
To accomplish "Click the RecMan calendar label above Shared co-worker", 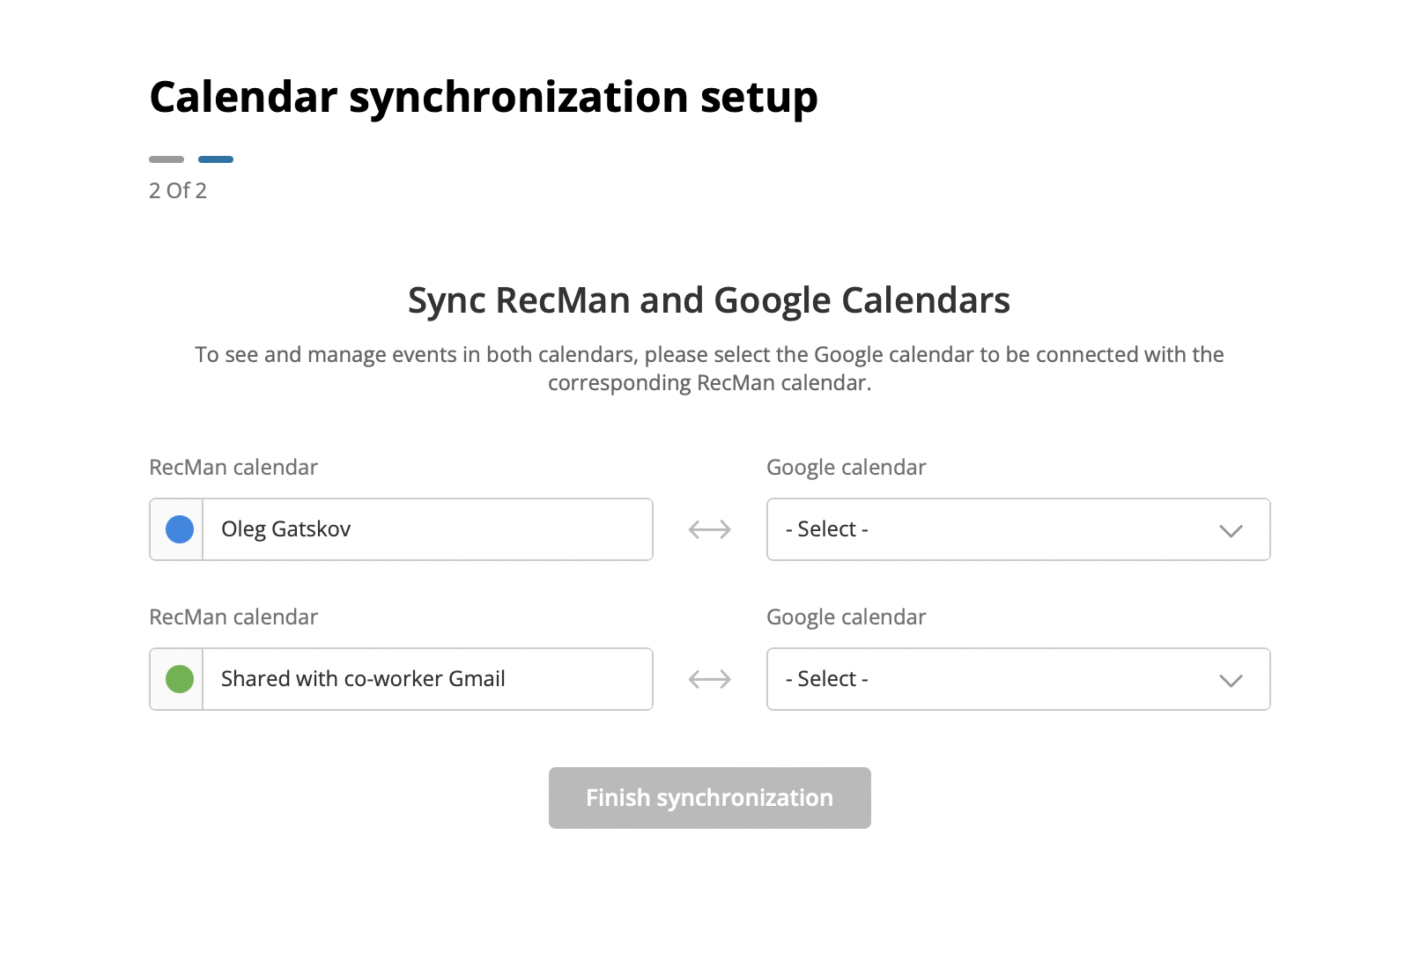I will point(233,617).
